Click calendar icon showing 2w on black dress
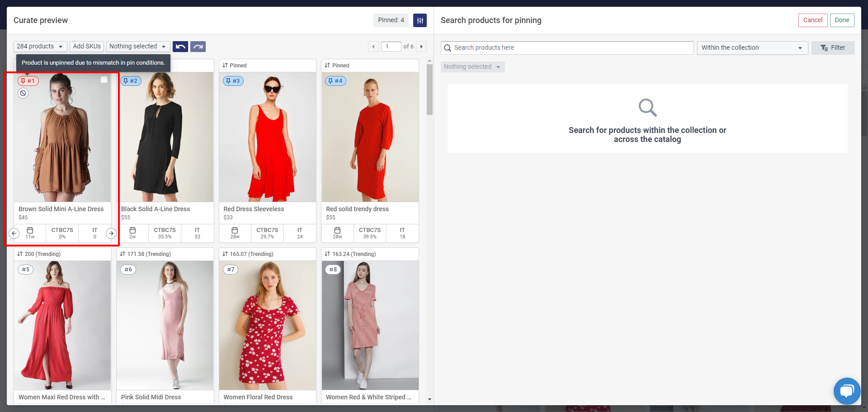 [132, 230]
